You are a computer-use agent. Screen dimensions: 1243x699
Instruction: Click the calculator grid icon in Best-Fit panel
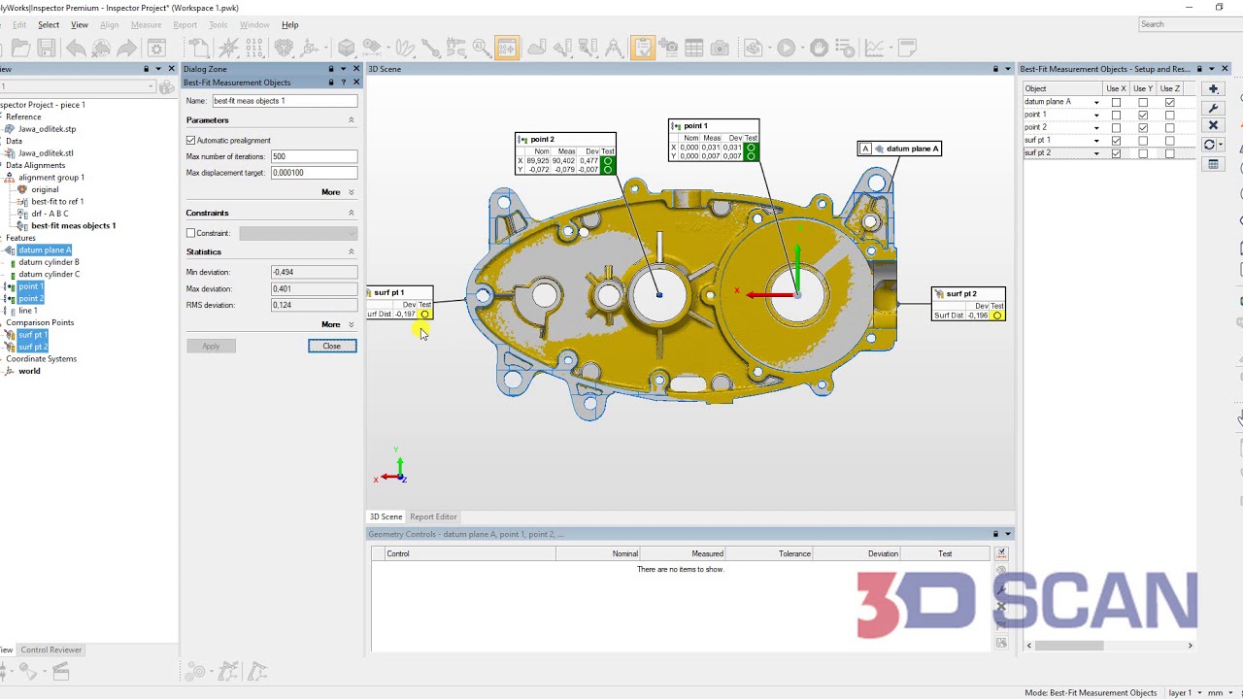click(1212, 164)
